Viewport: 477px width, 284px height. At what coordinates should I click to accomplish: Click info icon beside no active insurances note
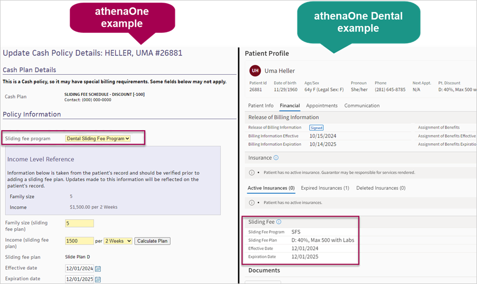click(251, 203)
